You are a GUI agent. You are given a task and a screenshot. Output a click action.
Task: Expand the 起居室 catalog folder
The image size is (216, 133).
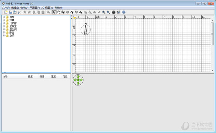click(x=4, y=26)
